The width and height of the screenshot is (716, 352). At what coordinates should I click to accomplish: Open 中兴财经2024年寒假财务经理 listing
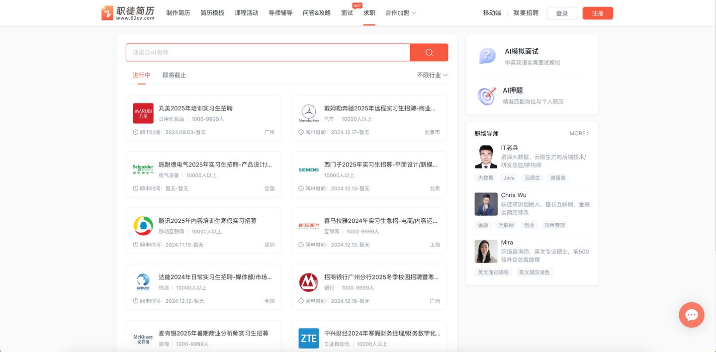(382, 333)
